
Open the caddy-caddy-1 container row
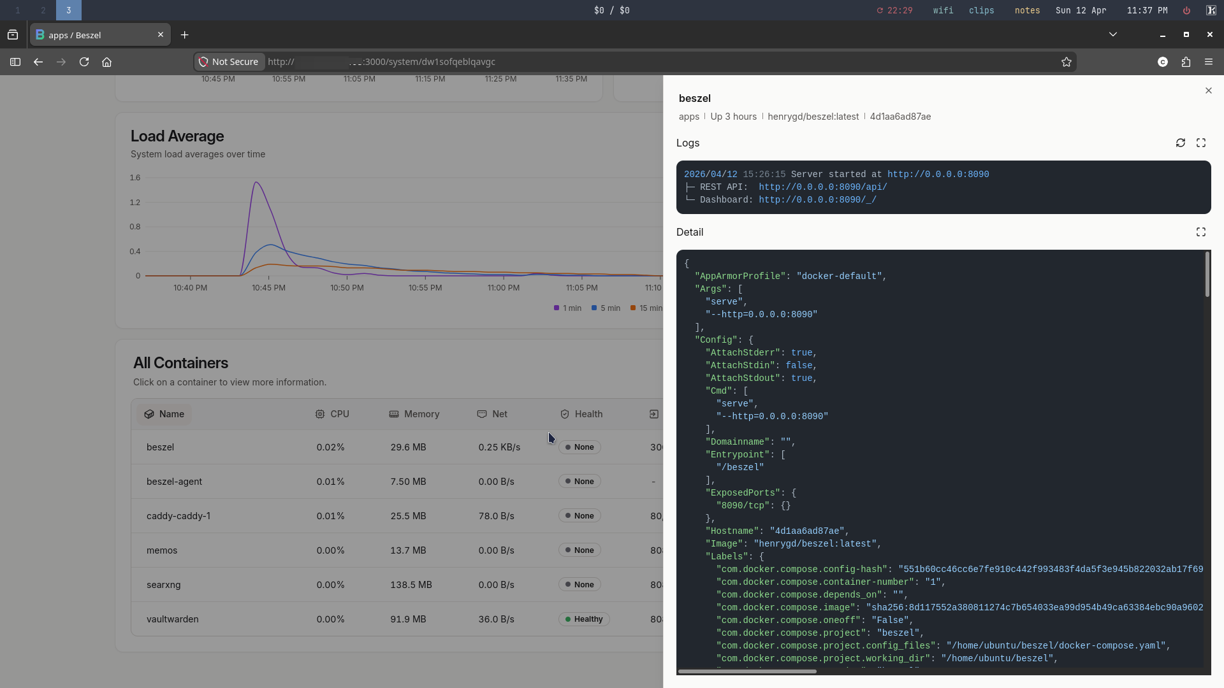pos(397,516)
